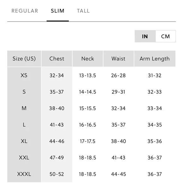Click the 44-45 waist measurement cell
The image size is (183, 183).
pyautogui.click(x=118, y=174)
